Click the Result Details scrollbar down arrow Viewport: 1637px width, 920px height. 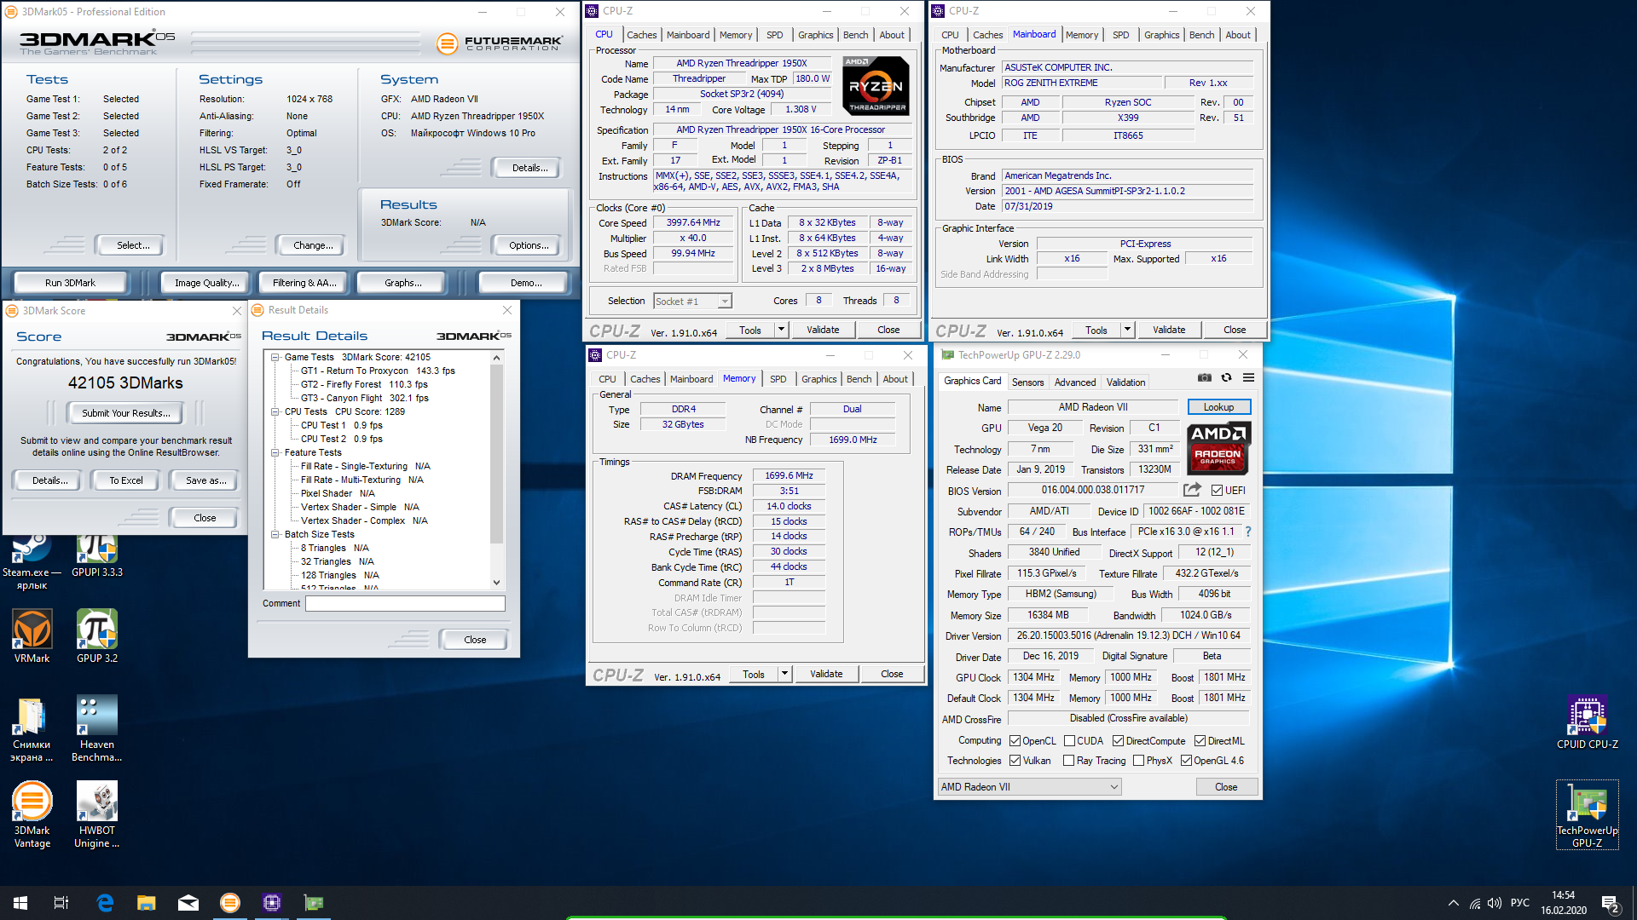pos(497,583)
